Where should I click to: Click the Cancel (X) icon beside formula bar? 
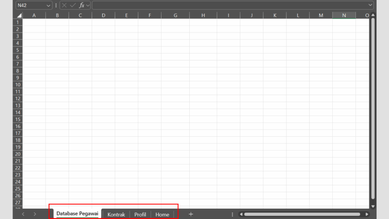63,5
